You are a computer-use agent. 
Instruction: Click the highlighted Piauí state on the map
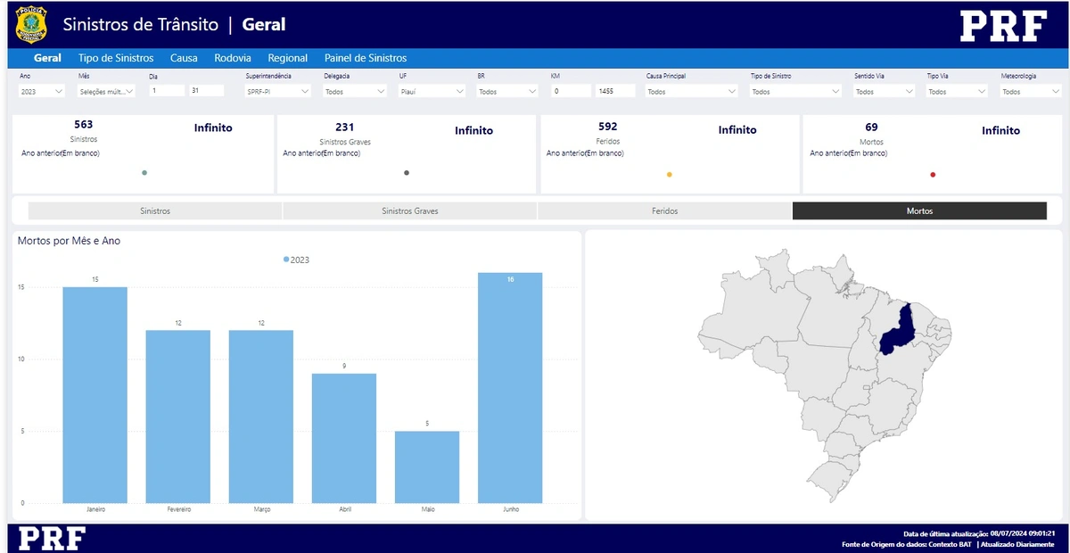click(899, 333)
